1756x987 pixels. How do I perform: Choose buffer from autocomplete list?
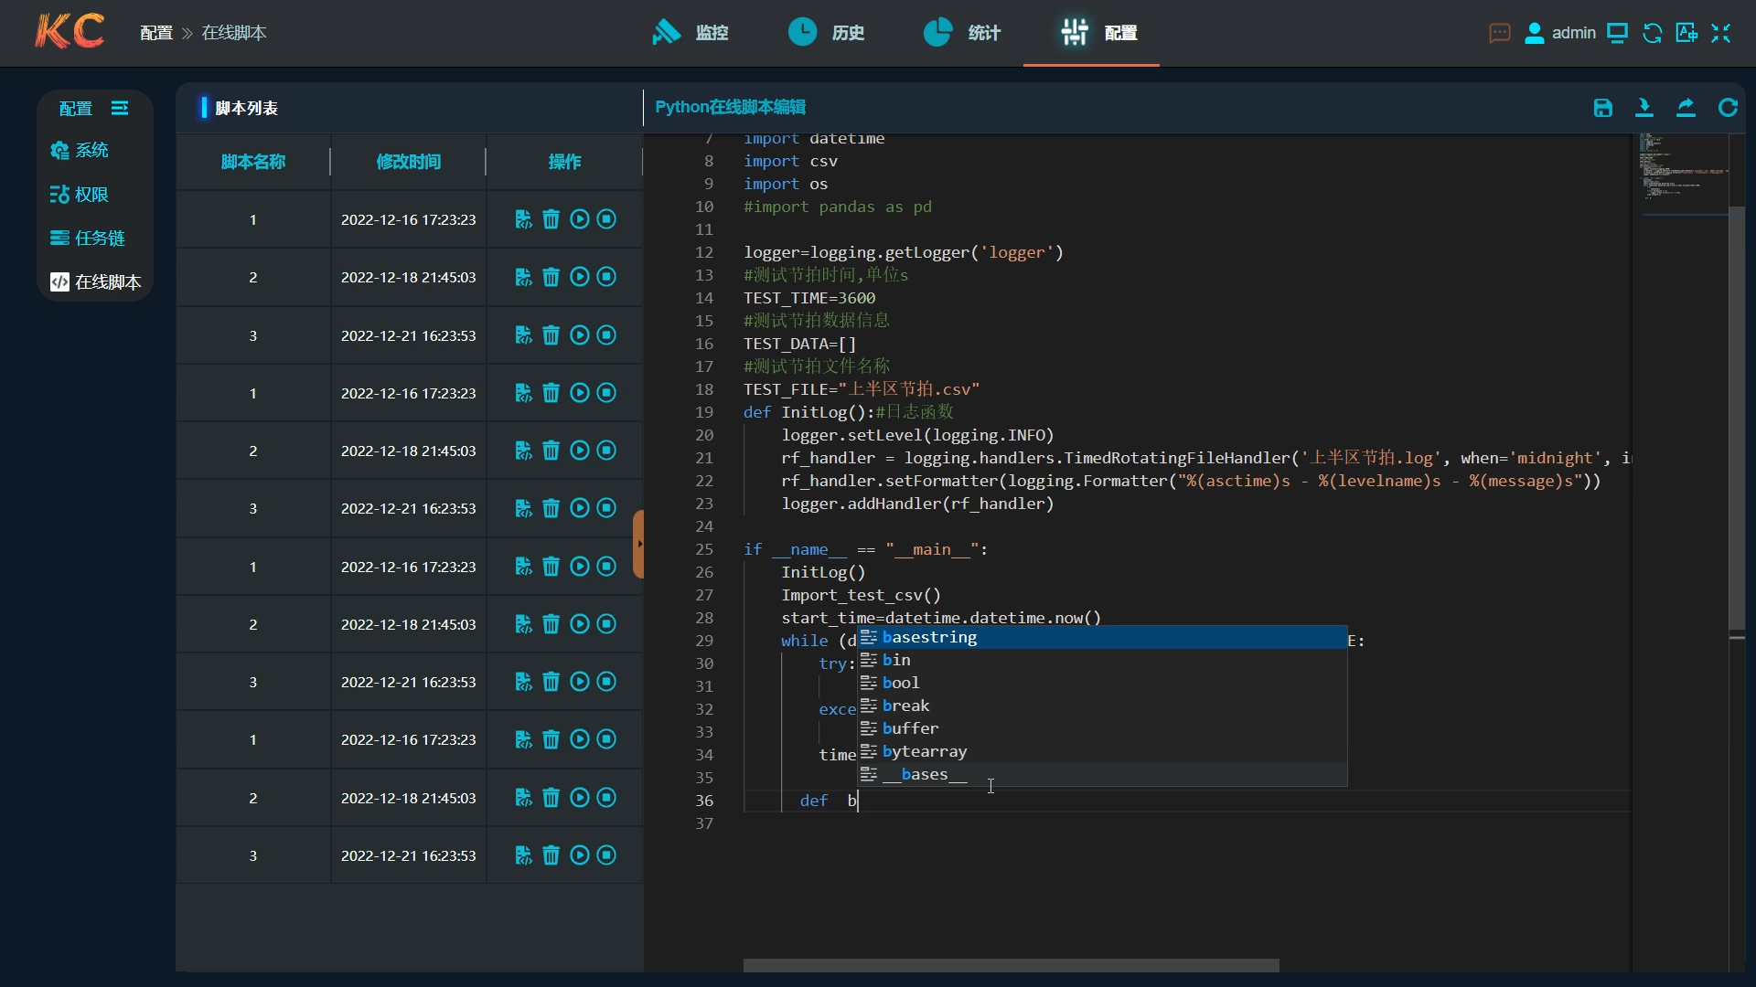click(1102, 728)
